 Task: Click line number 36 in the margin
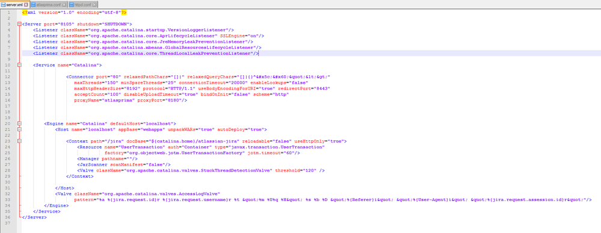pyautogui.click(x=8, y=217)
